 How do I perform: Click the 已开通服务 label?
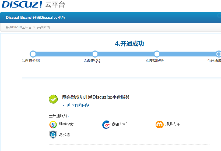(x=59, y=116)
